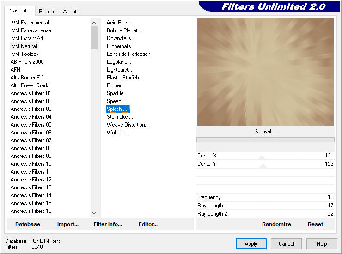Select the Navigator tab
Viewport: 342px width, 254px height.
pos(20,11)
